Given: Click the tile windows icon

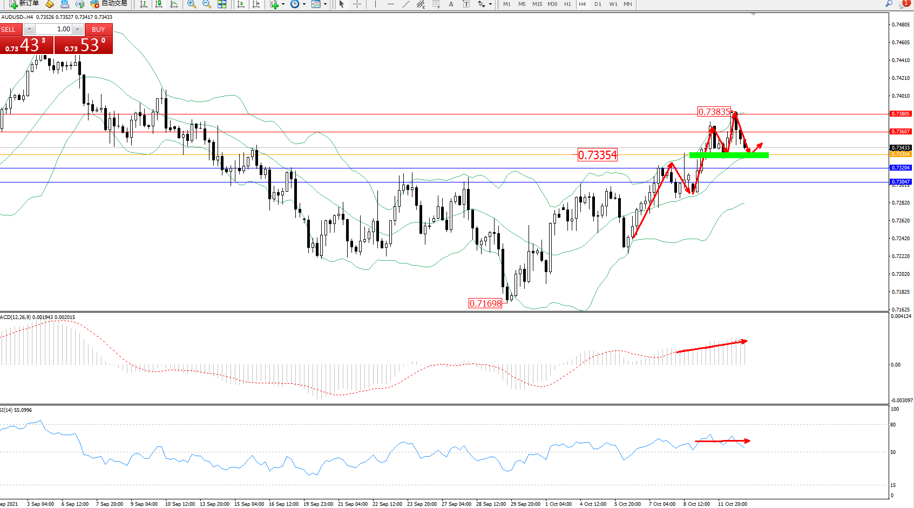Looking at the screenshot, I should [222, 4].
